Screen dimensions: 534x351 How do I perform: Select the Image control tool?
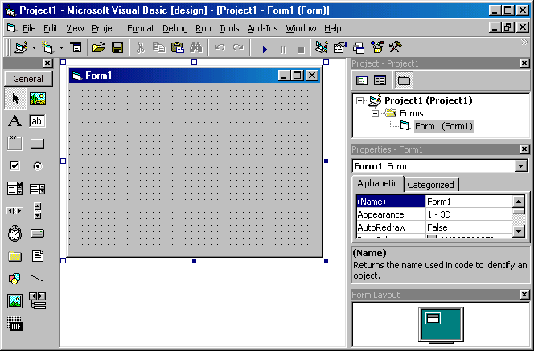[x=14, y=301]
